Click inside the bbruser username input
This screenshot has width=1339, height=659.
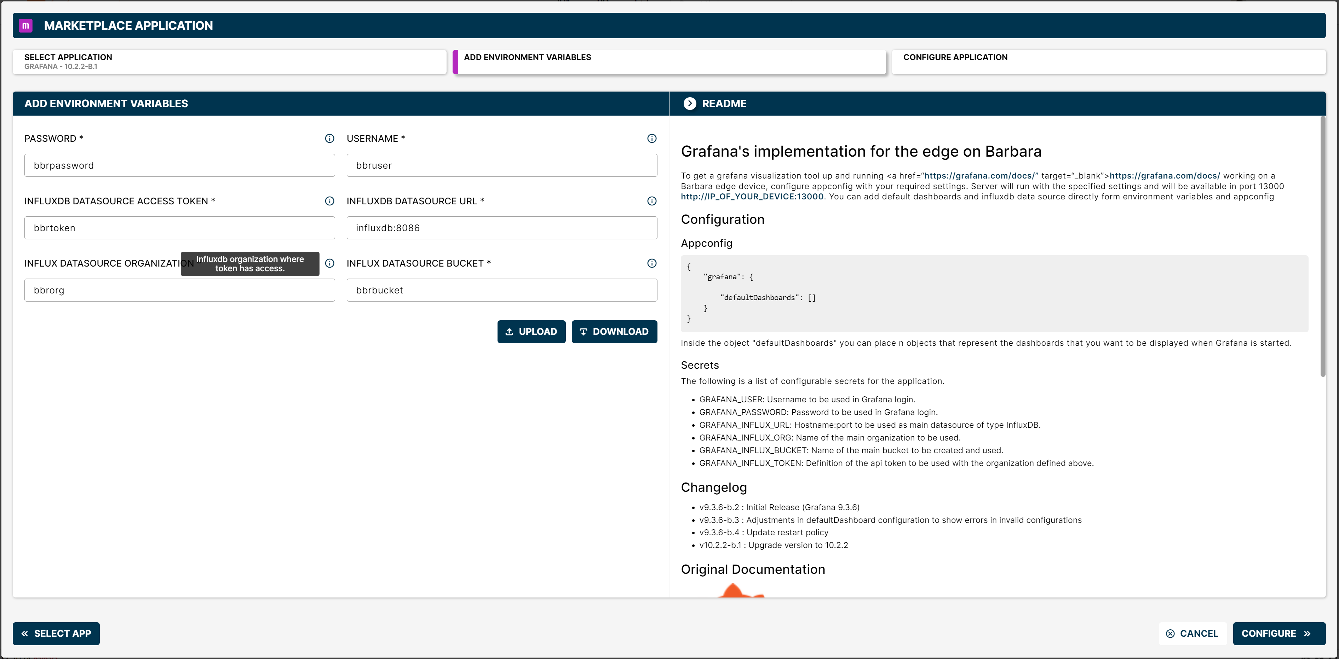pyautogui.click(x=501, y=165)
